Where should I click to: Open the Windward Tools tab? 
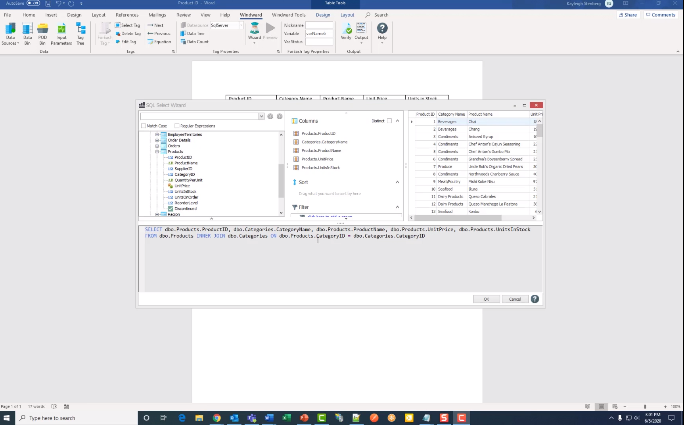289,15
